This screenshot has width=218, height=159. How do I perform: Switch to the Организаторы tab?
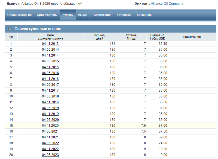coord(47,15)
